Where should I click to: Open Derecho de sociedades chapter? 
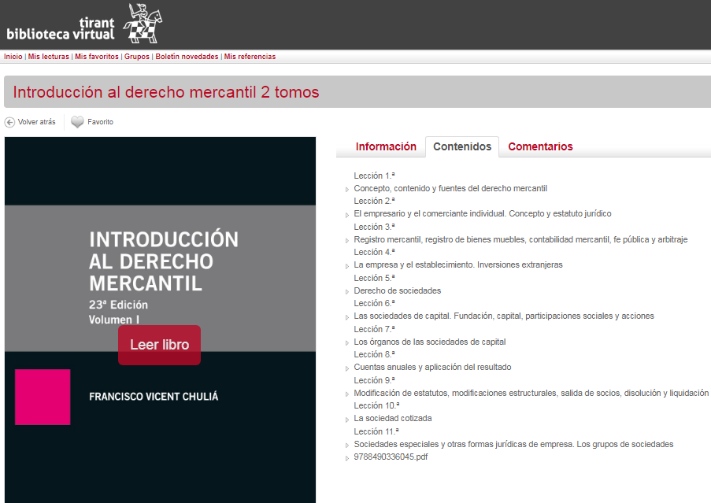point(397,291)
